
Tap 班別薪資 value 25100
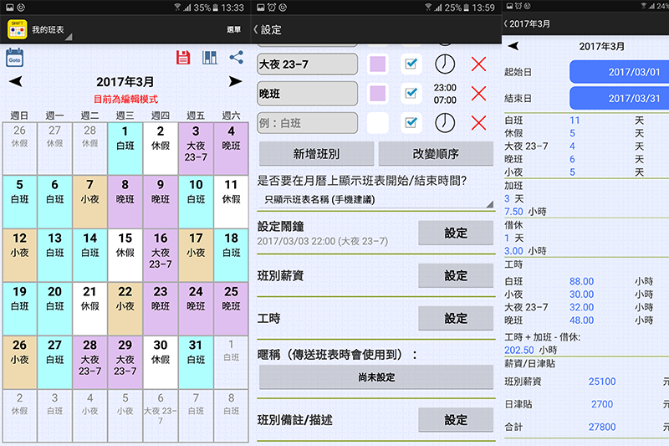point(602,382)
